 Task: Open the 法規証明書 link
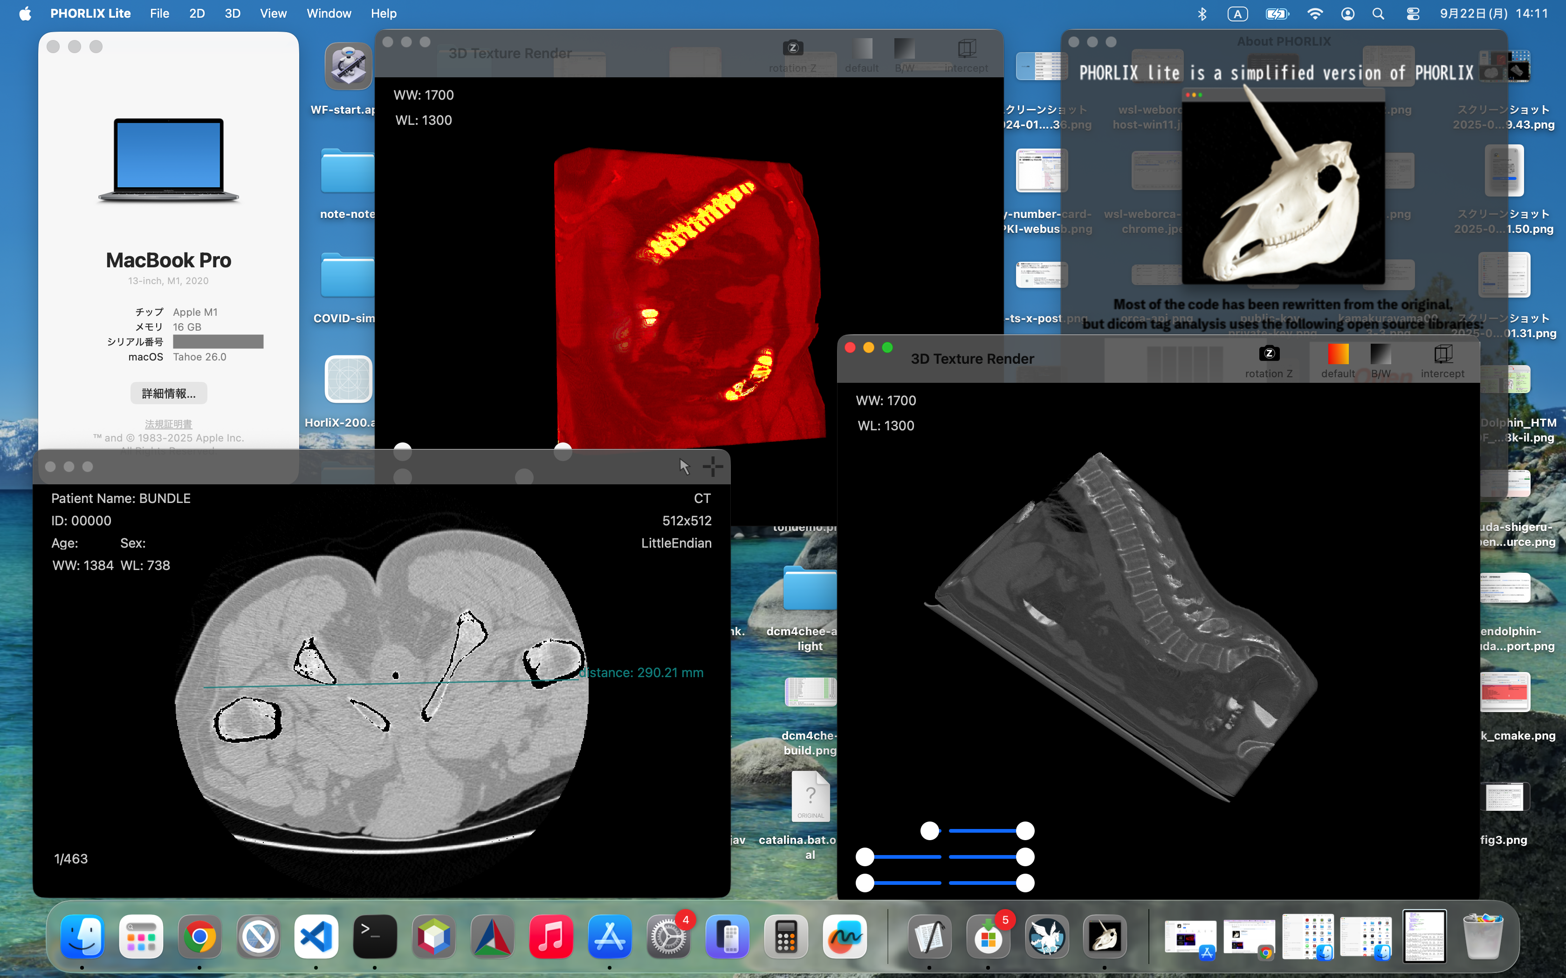coord(168,424)
